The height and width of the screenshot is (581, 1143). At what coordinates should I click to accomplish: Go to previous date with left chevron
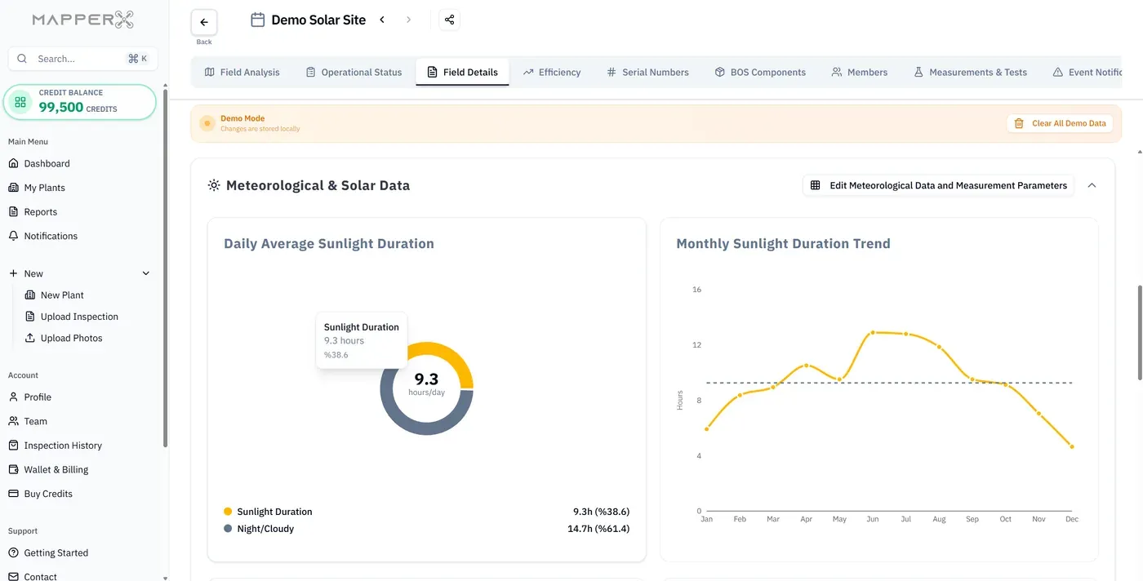(382, 20)
